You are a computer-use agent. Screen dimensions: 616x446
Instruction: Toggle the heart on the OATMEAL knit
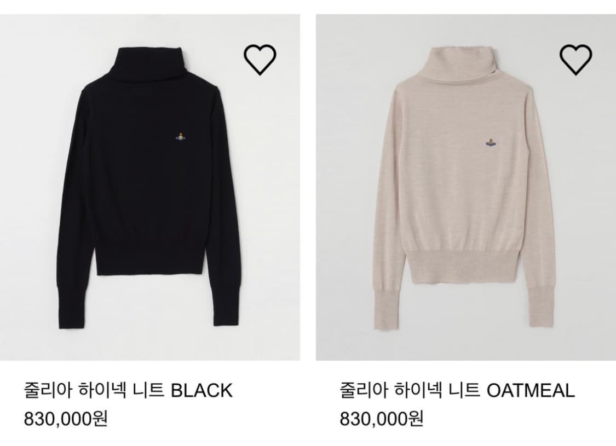(576, 60)
